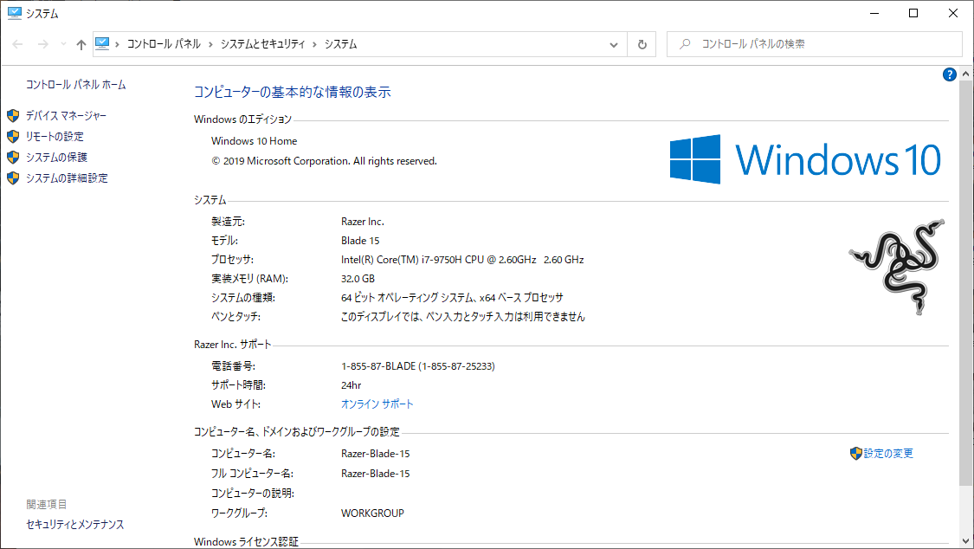
Task: Click shield icon beside システムの保護
Action: tap(13, 157)
